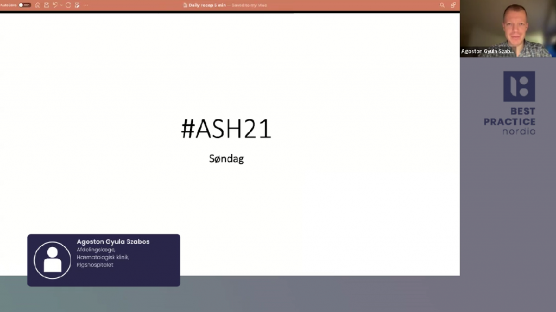Click the Home icon in toolbar
The image size is (556, 312).
[x=37, y=5]
